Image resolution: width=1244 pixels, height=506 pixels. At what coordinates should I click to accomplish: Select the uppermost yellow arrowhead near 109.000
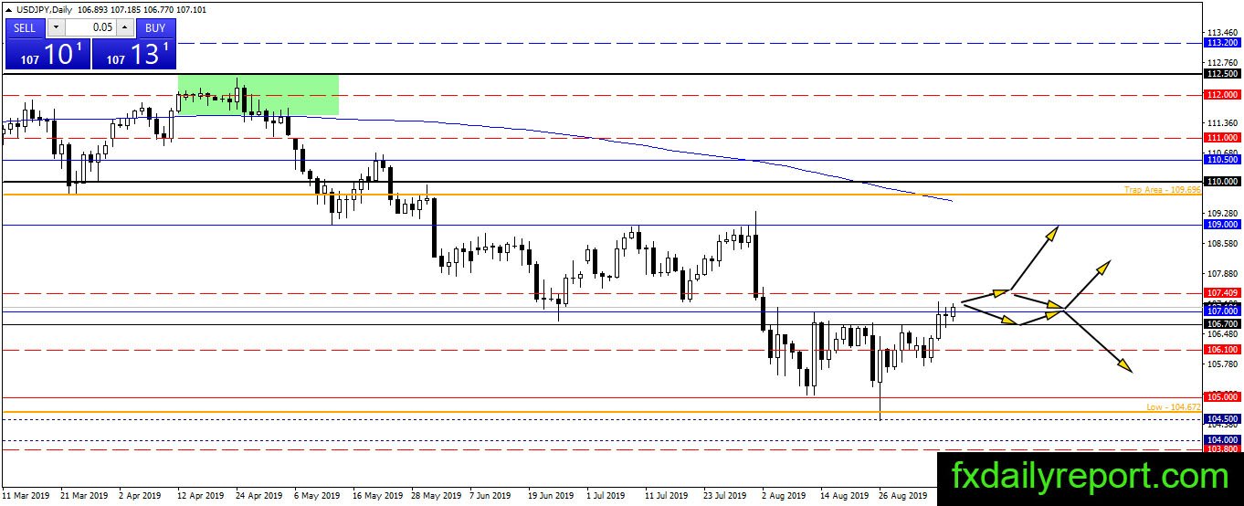tap(1052, 233)
